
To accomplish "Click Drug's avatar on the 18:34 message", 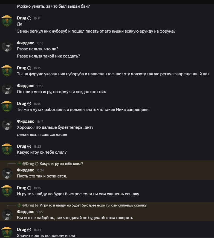I will (x=7, y=232).
